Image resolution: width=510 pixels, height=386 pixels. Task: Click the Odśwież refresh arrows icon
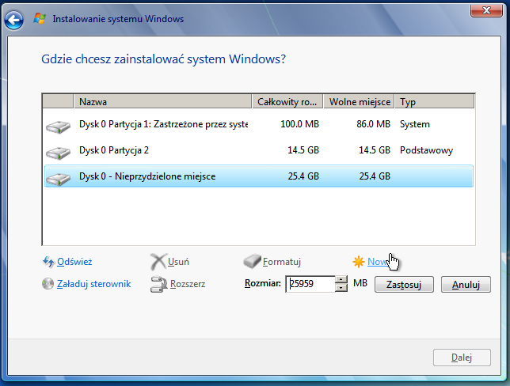coord(48,262)
